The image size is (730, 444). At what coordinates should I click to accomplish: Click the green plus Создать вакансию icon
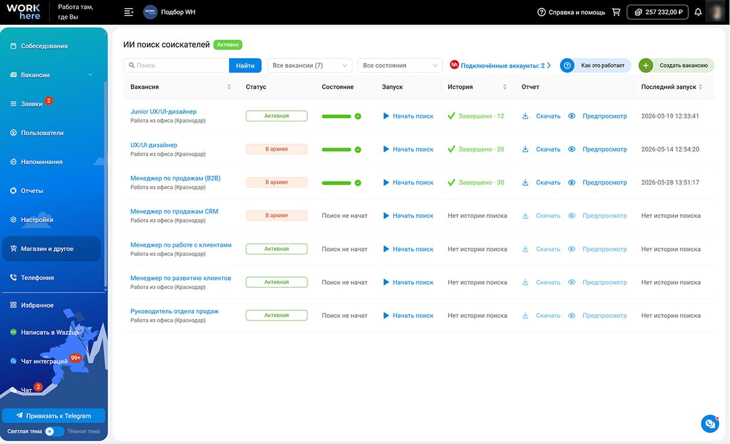click(646, 65)
